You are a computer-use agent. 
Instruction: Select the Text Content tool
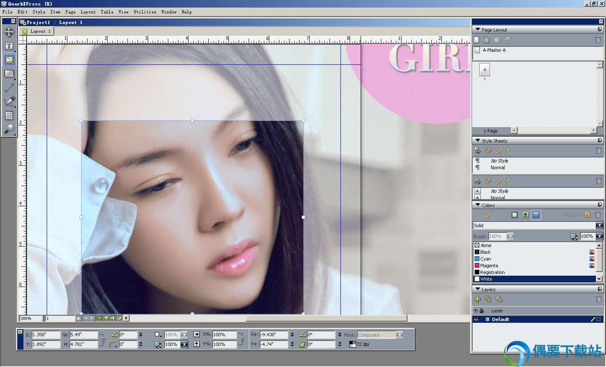click(9, 46)
